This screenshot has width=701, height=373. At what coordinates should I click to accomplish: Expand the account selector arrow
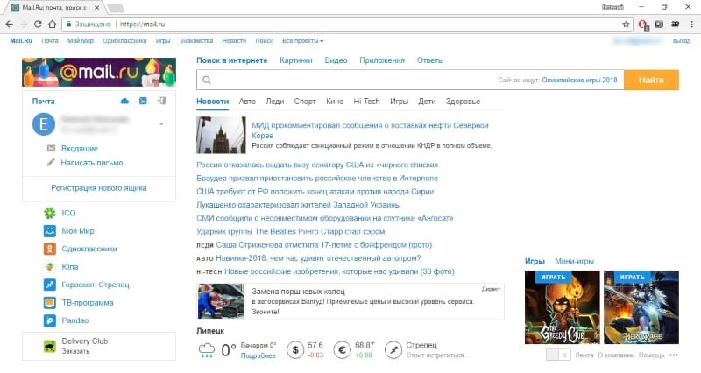click(161, 123)
